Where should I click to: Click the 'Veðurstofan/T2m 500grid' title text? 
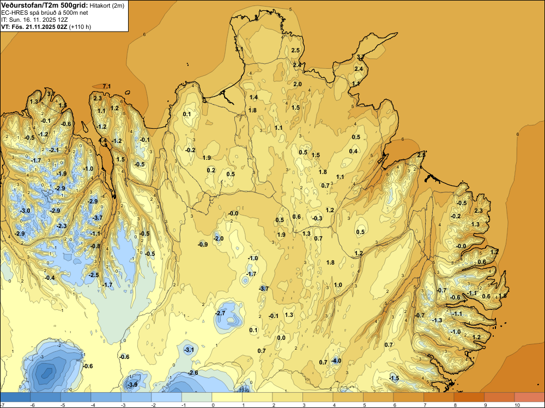45,5
